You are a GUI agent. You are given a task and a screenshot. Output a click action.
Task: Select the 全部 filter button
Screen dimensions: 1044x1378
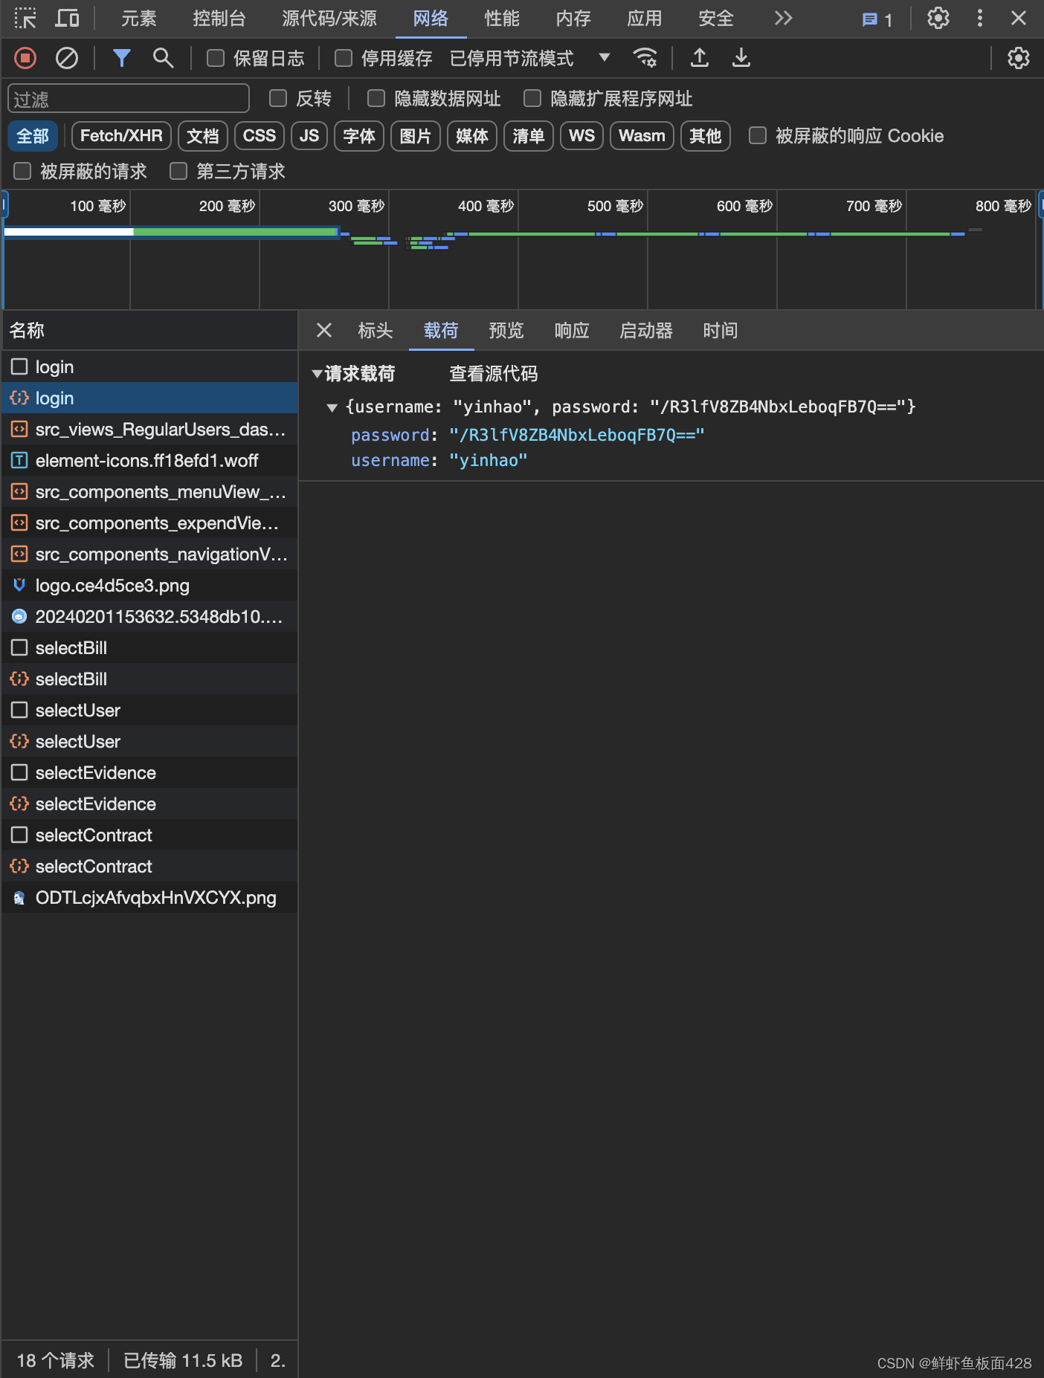coord(33,136)
